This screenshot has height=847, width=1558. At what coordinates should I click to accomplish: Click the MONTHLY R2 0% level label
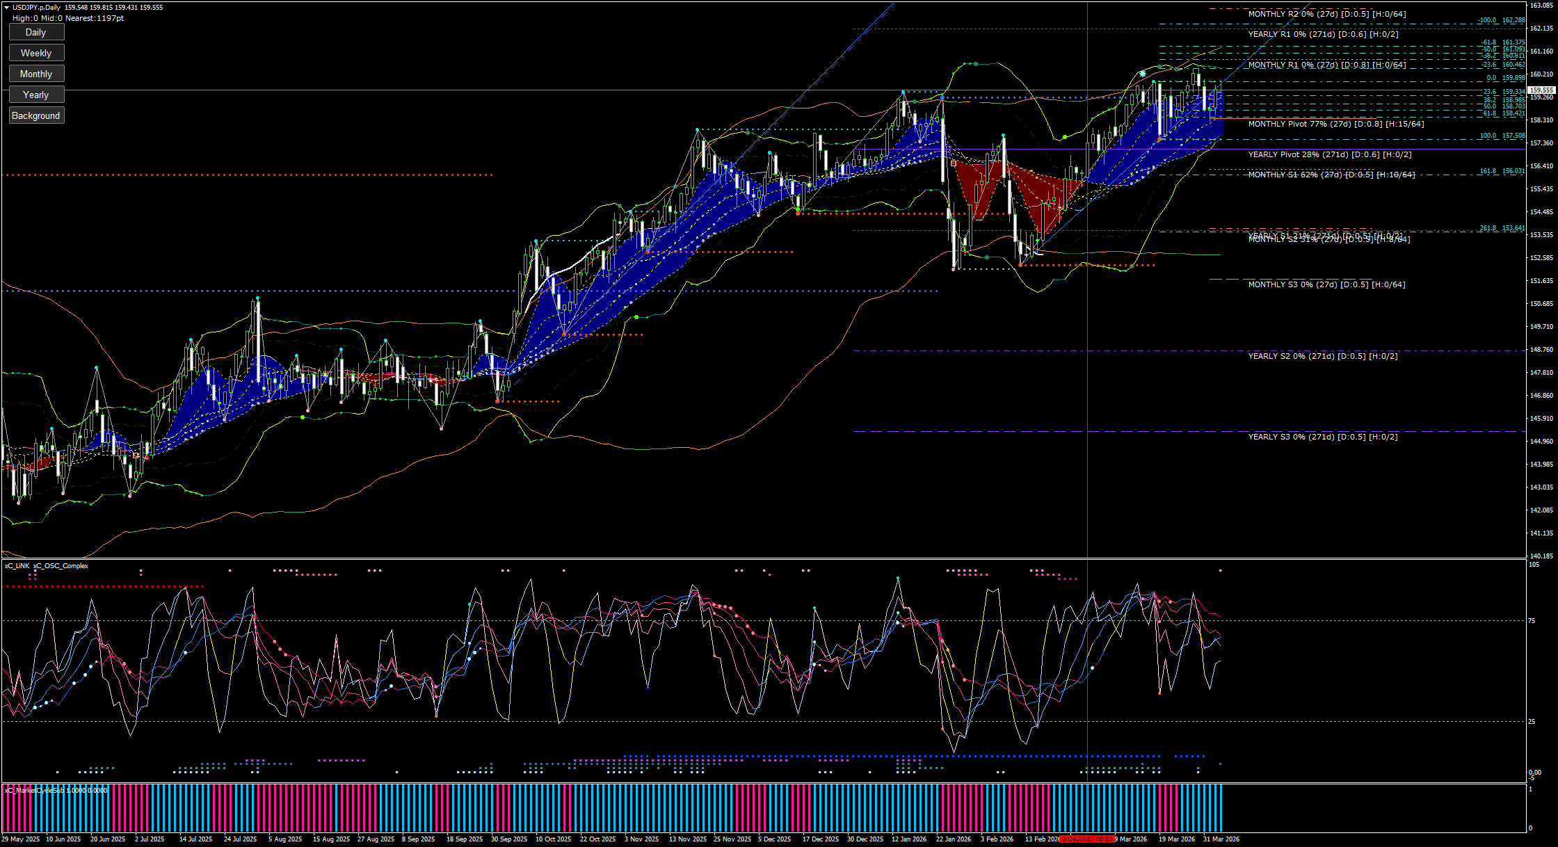[1326, 14]
